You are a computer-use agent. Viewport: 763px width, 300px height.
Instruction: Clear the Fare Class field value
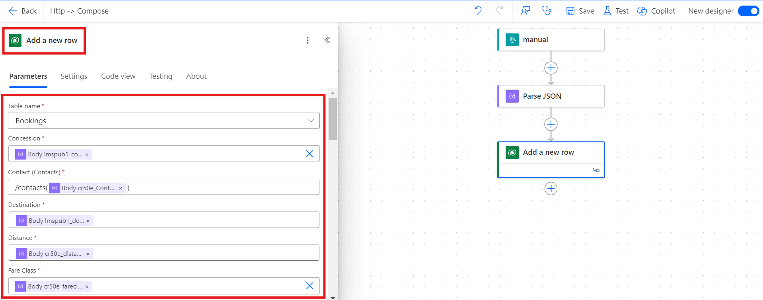click(x=309, y=286)
